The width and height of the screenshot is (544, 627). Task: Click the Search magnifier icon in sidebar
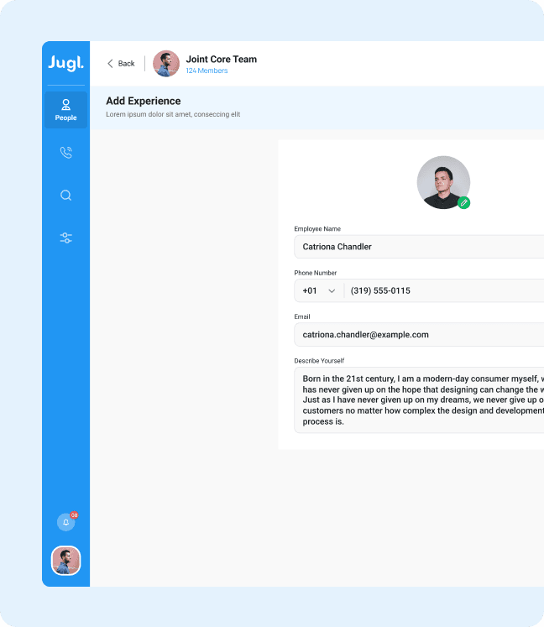pos(65,196)
